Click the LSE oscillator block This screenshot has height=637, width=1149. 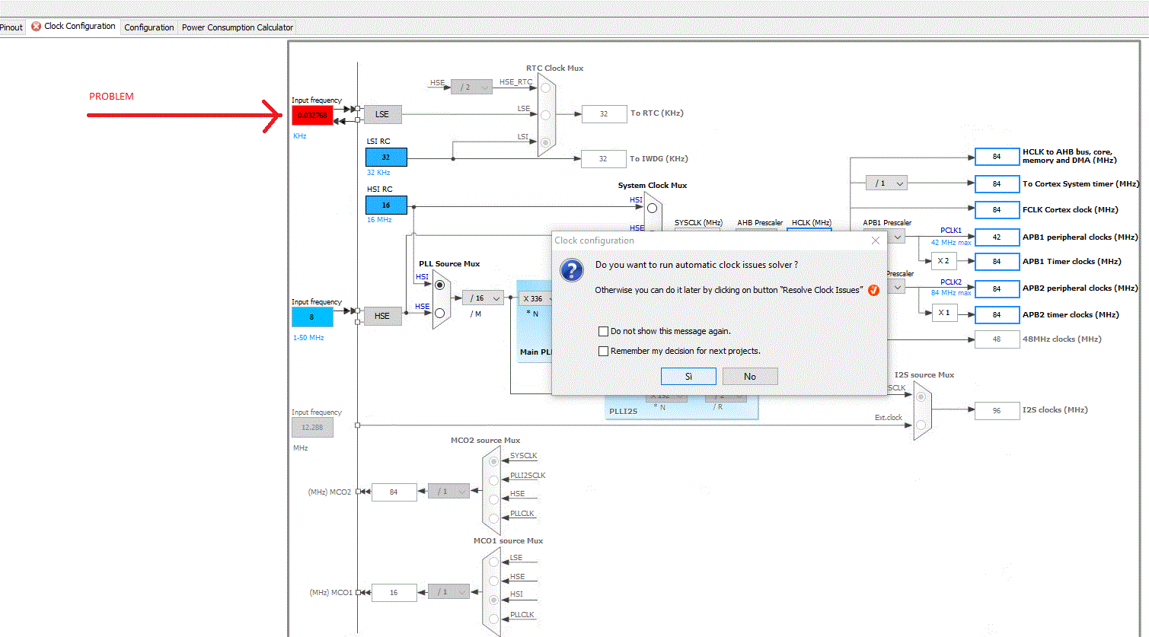click(382, 114)
